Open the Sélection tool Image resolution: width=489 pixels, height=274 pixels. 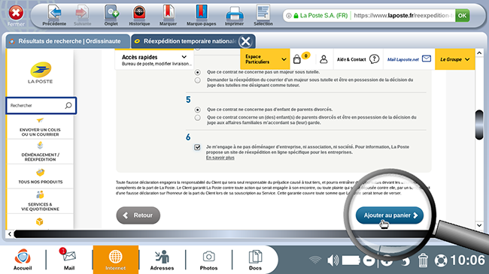(x=263, y=15)
